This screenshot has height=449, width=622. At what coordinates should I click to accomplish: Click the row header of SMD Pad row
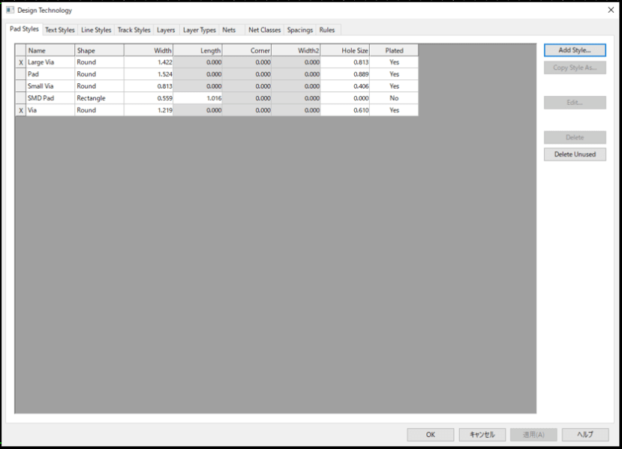20,98
